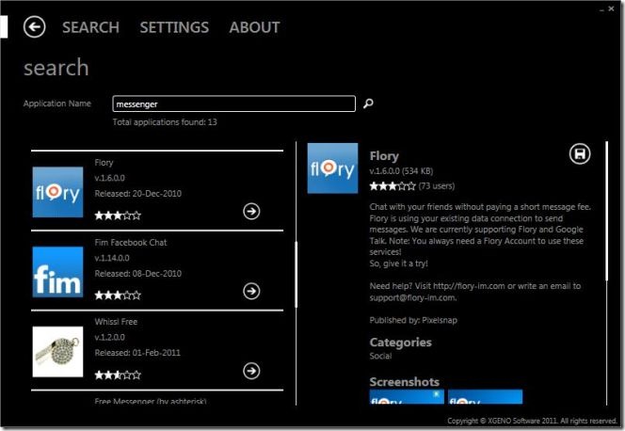This screenshot has height=431, width=625.
Task: Select 'Whissl Free' title
Action: [x=116, y=322]
